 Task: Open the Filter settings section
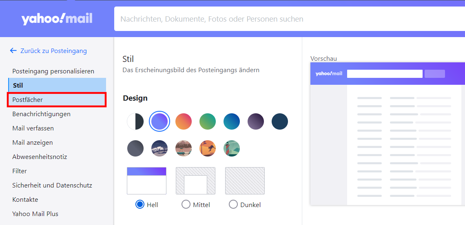pos(20,171)
